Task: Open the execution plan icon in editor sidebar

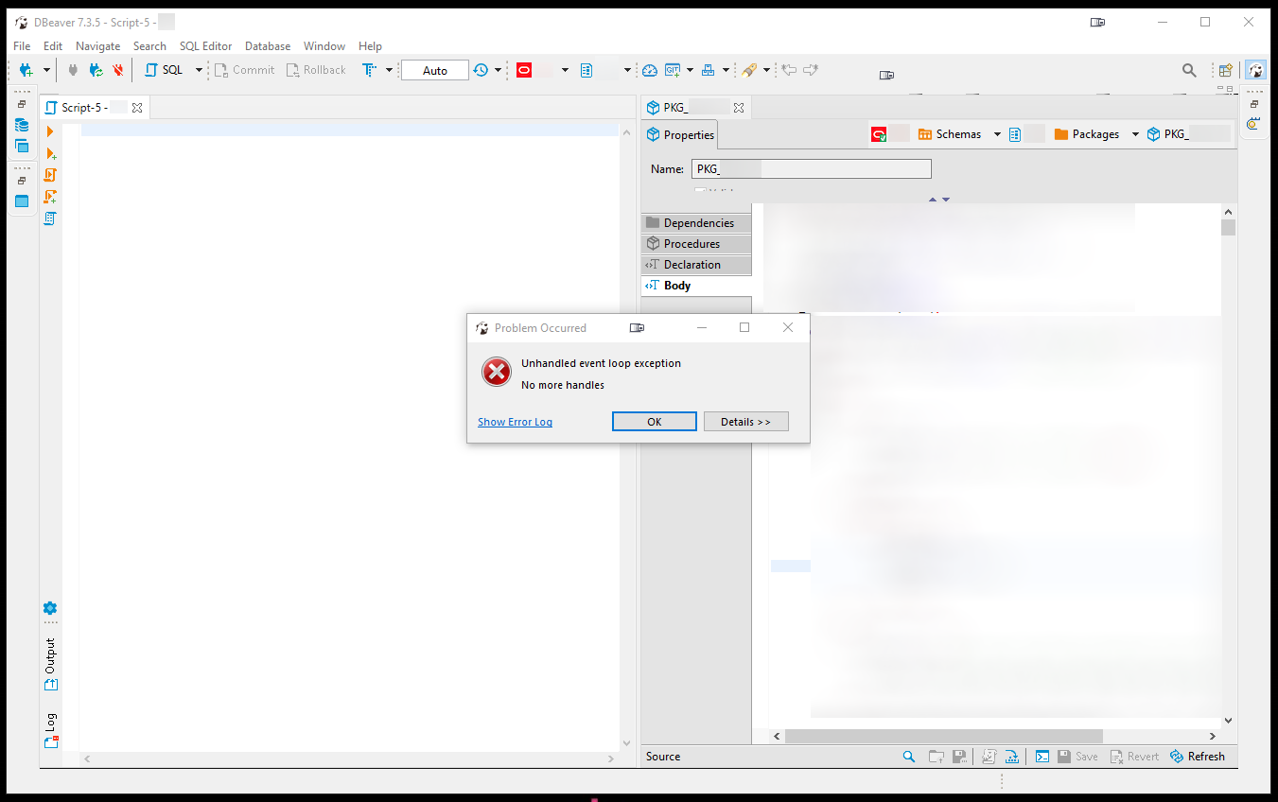Action: (50, 218)
